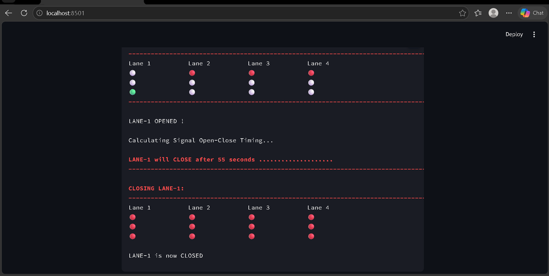Click white middle light of Lane 4 in opened panel
549x276 pixels.
[x=311, y=83]
